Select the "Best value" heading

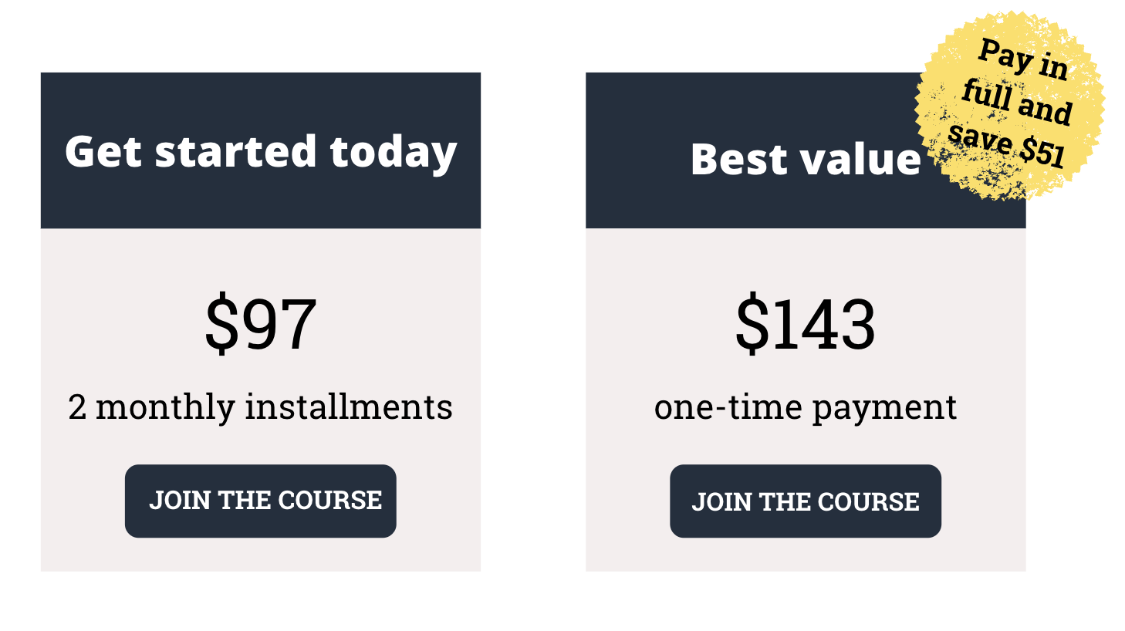(x=806, y=159)
